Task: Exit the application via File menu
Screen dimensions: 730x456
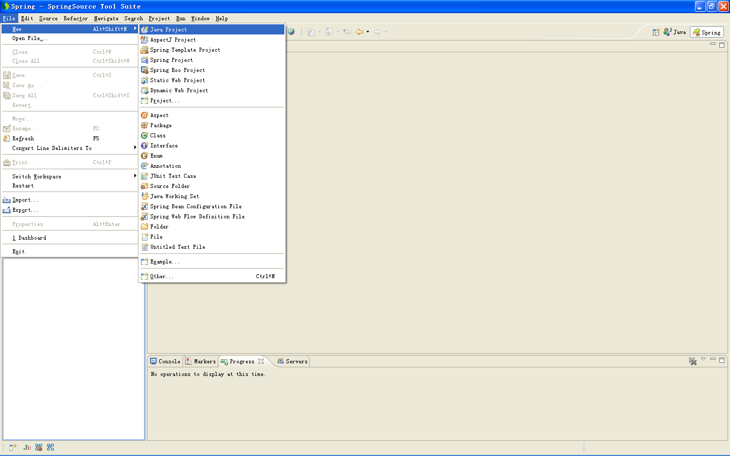Action: [69, 251]
